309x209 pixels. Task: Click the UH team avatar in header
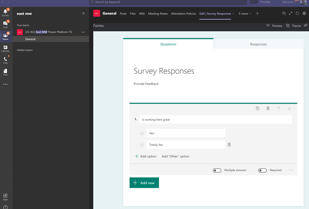[97, 13]
